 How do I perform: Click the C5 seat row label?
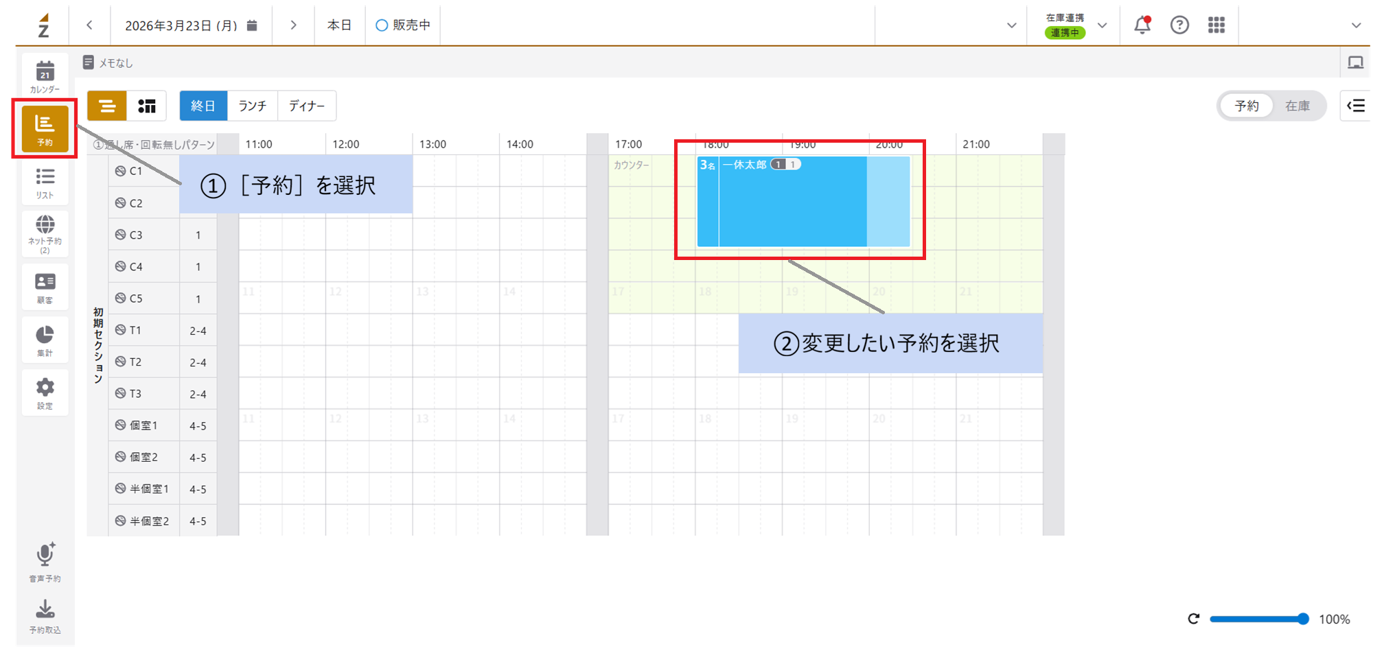coord(136,298)
